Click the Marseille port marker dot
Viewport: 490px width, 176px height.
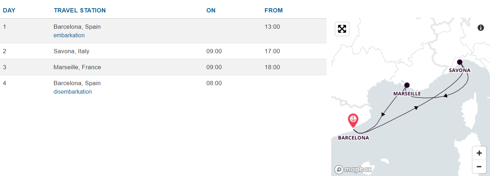point(407,85)
